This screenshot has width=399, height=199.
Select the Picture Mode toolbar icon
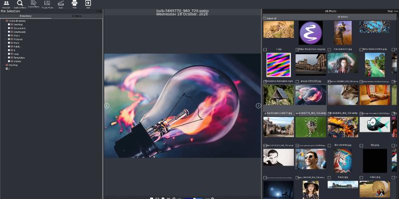tap(47, 4)
